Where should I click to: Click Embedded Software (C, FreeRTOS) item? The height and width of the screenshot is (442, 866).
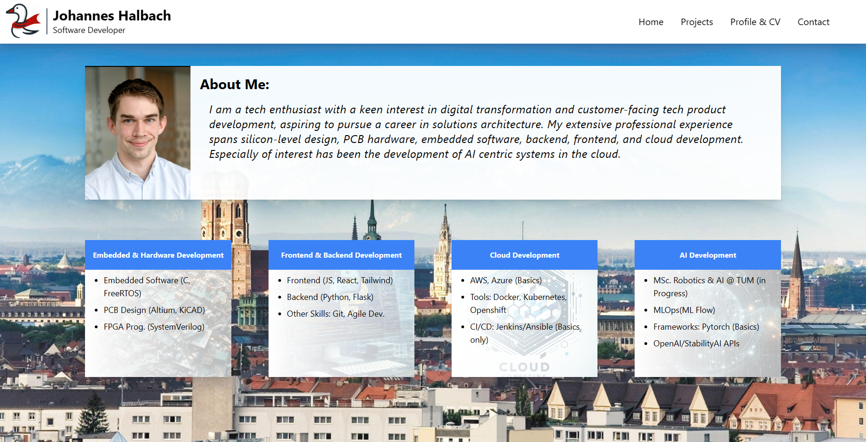(x=147, y=287)
